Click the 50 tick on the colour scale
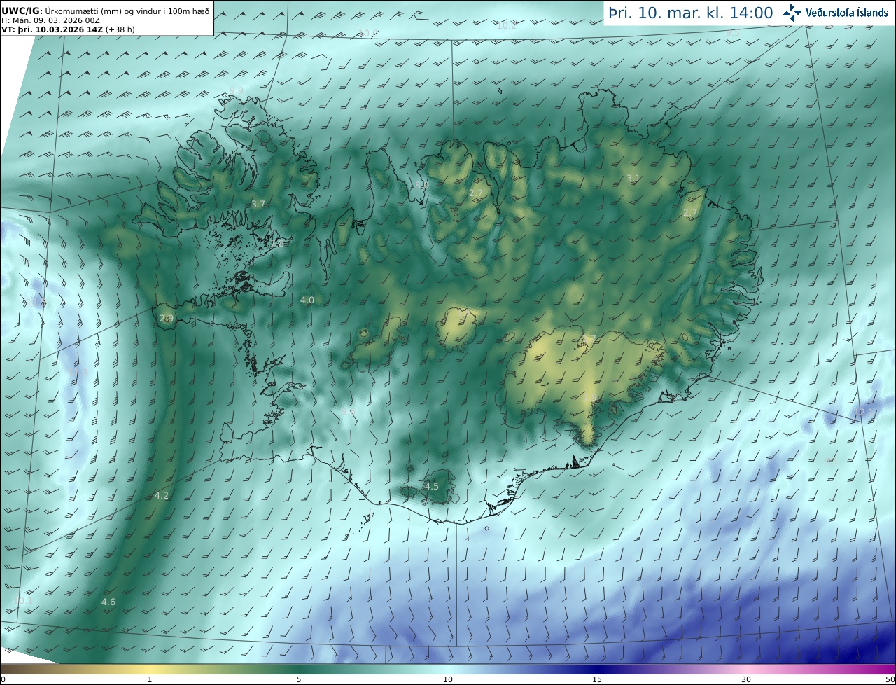 coord(890,679)
